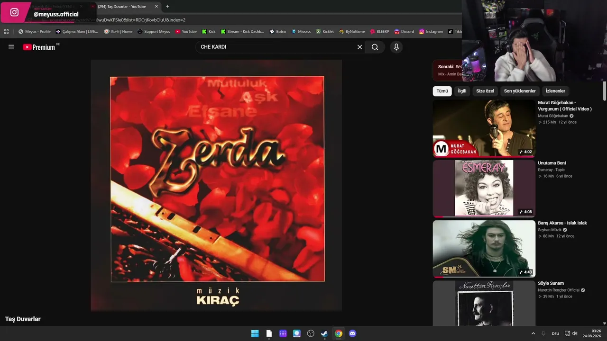Viewport: 607px width, 341px height.
Task: Open the Chrome apps grid in bookmarks bar
Action: pos(6,32)
